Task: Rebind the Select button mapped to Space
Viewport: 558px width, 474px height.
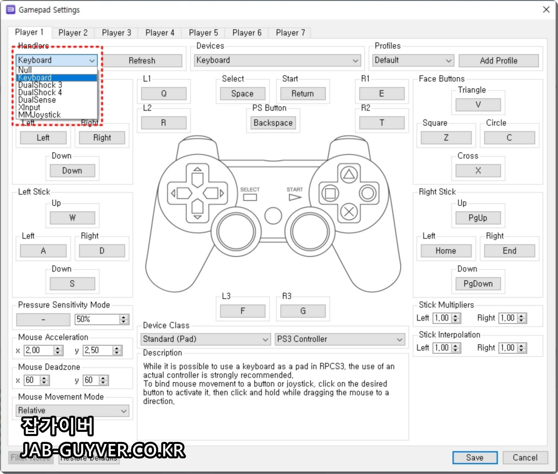Action: pos(242,94)
